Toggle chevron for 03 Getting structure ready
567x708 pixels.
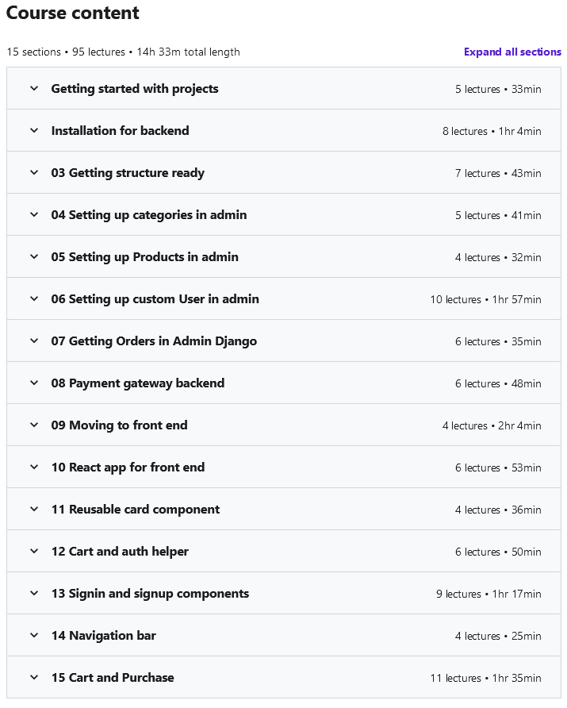coord(34,172)
